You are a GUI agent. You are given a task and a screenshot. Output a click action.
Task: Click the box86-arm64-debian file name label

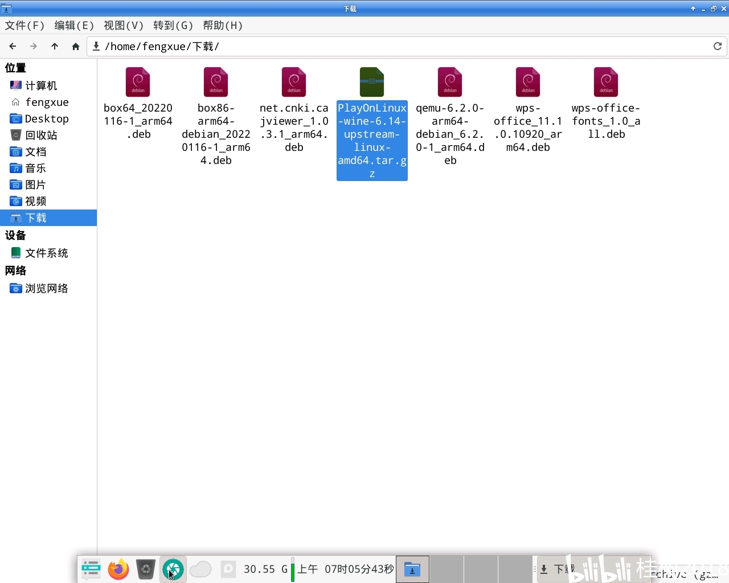tap(216, 134)
